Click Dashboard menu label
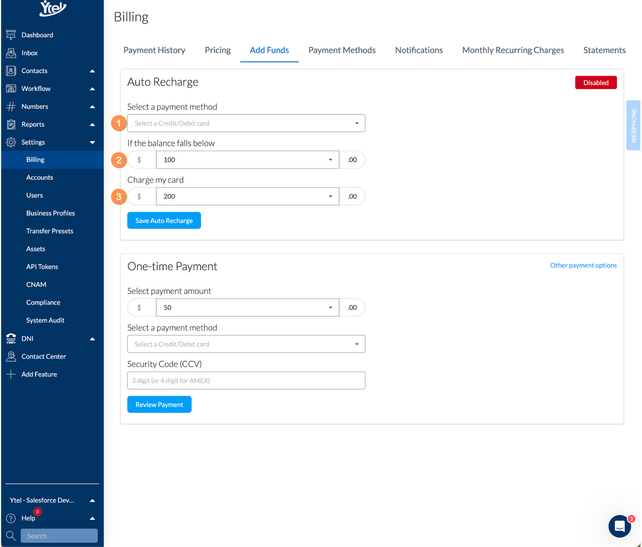The image size is (642, 547). pyautogui.click(x=37, y=35)
